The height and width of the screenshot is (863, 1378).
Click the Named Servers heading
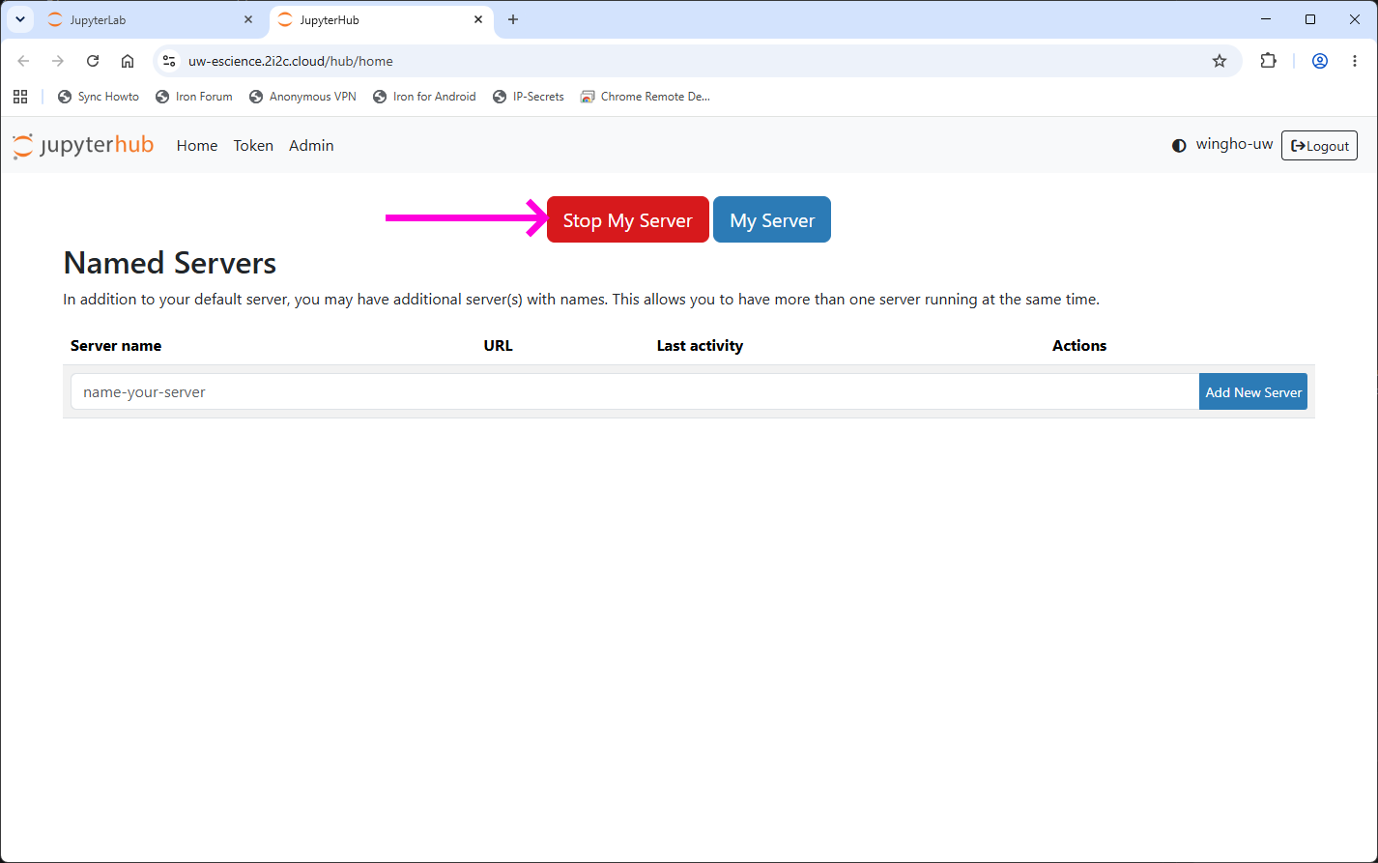pyautogui.click(x=170, y=263)
